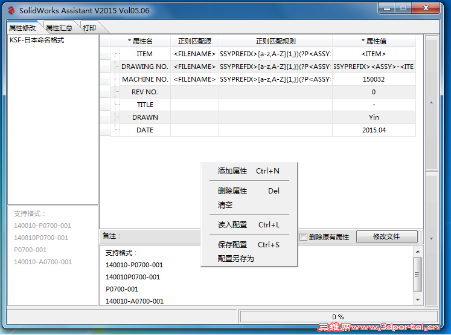Click 保存配置 menu entry
Screen dimensions: 451x335
(x=249, y=245)
